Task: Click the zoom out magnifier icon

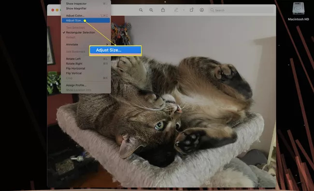Action: tap(141, 10)
